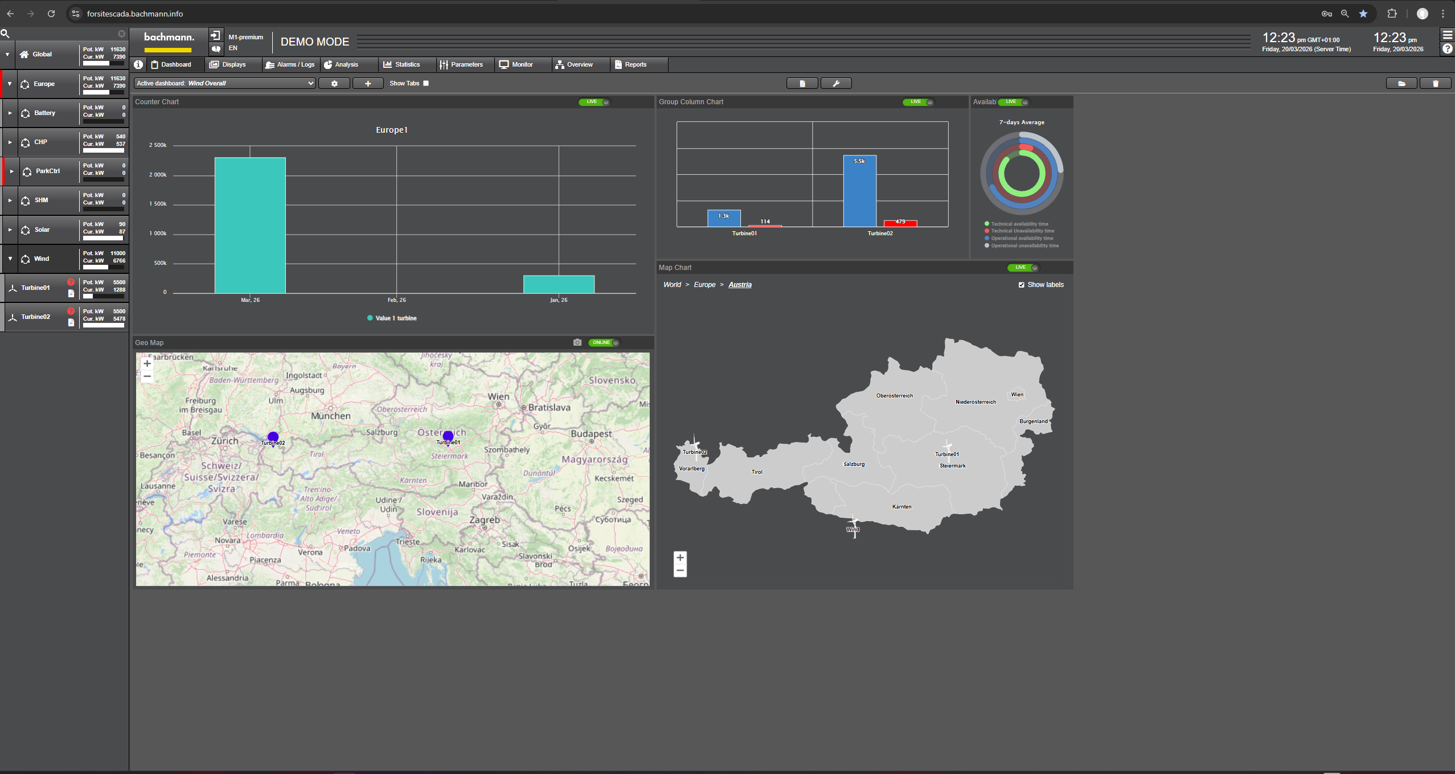Image resolution: width=1455 pixels, height=774 pixels.
Task: Click the open folder icon button
Action: (1401, 84)
